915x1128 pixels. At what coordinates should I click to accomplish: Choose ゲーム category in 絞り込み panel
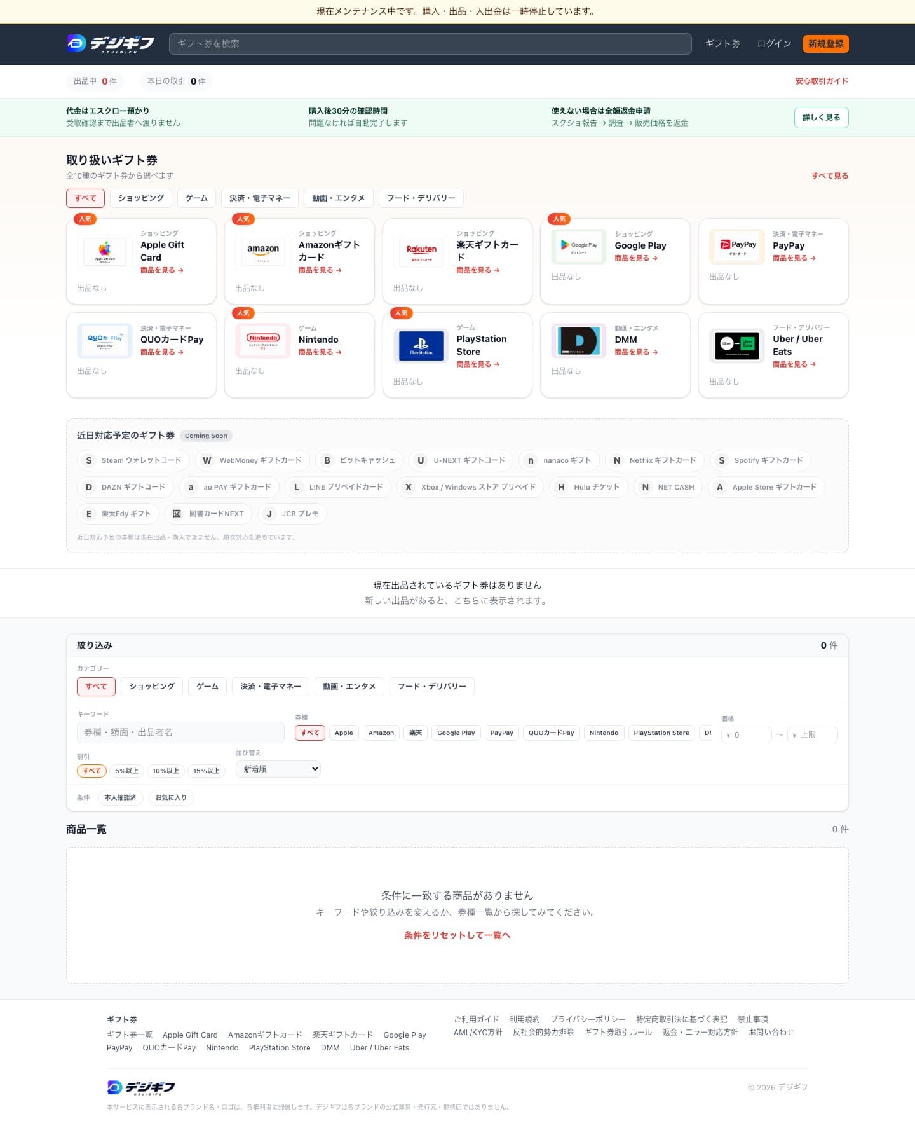(x=208, y=687)
